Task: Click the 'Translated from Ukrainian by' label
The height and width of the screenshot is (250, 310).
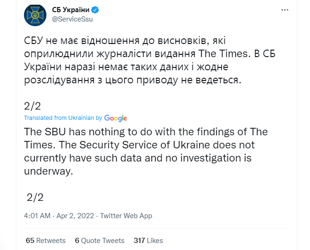Action: [x=63, y=118]
